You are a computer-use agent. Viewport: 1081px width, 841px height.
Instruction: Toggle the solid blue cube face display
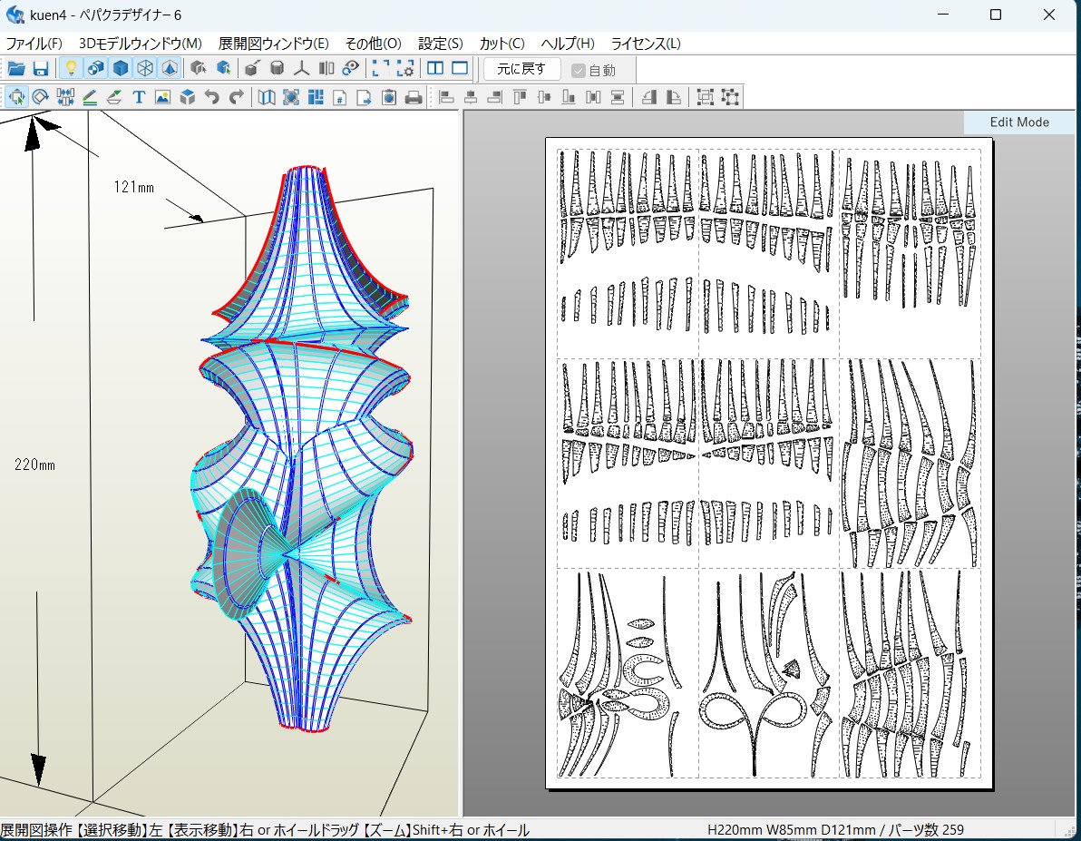click(x=121, y=68)
